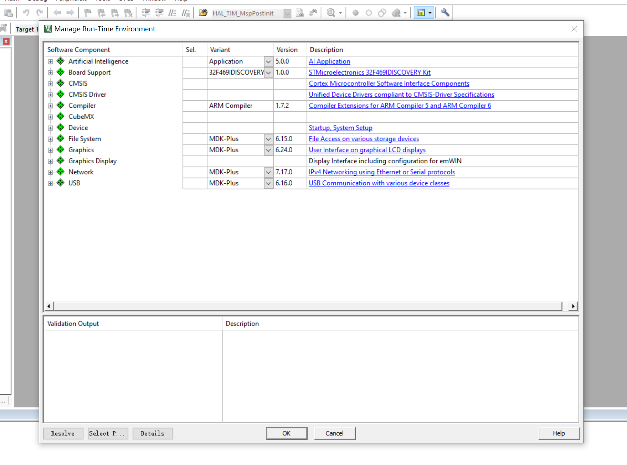Expand the Compiler tree node
Viewport: 627px width, 465px height.
coord(51,106)
